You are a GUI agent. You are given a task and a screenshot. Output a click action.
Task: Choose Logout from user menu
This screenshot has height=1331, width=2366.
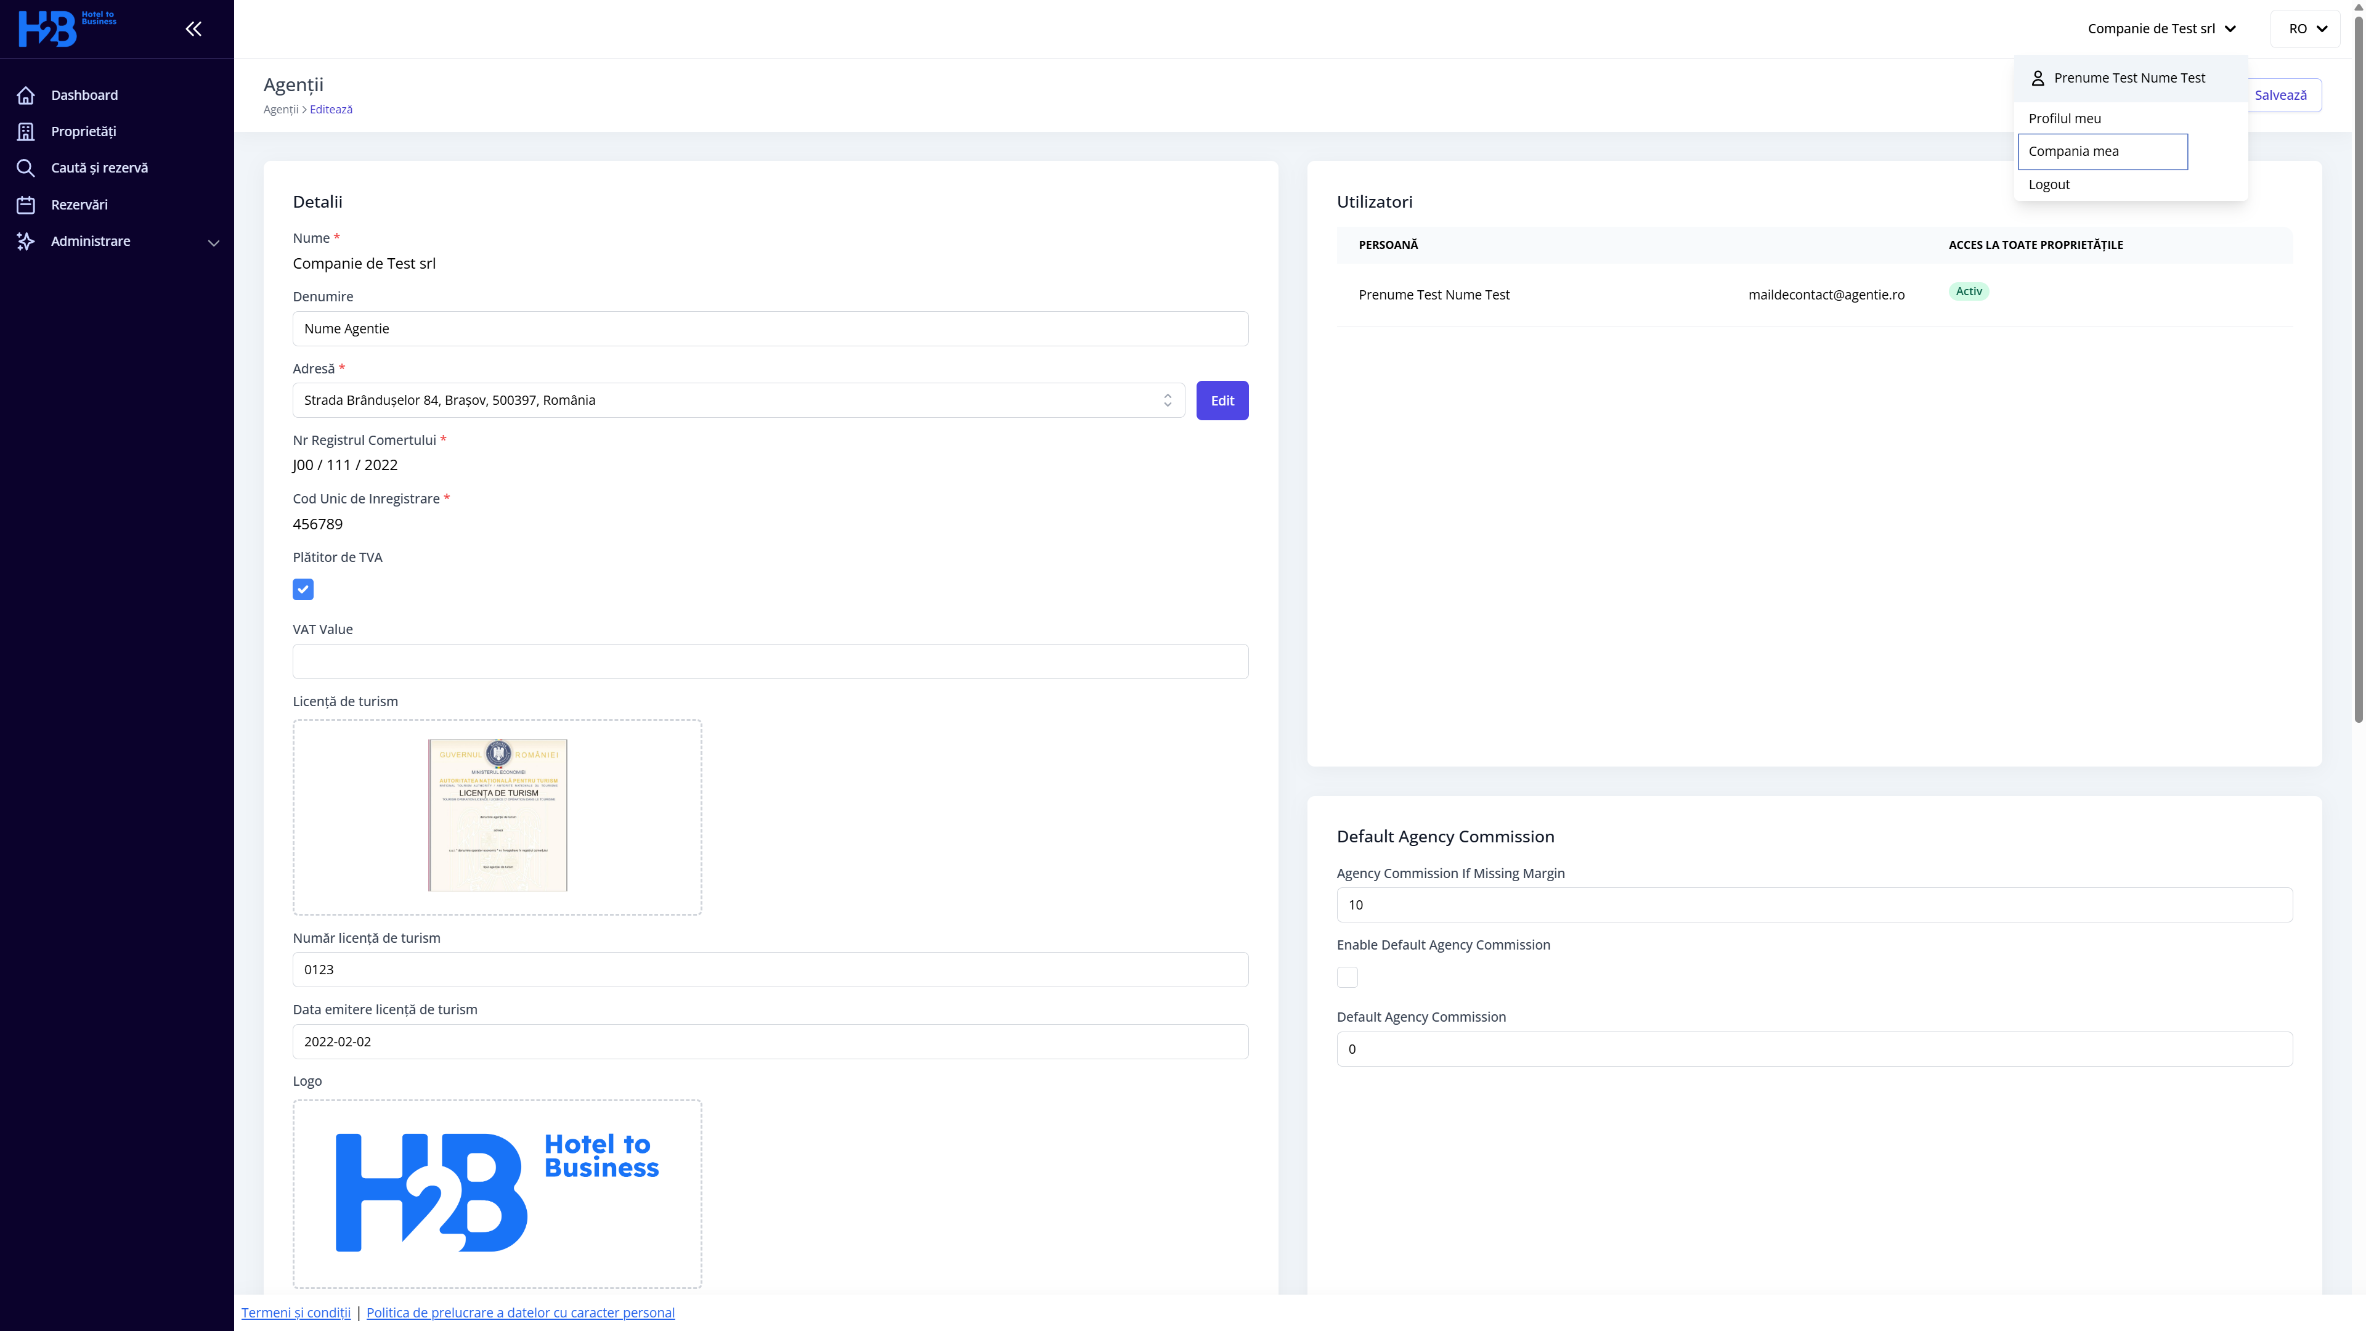pyautogui.click(x=2049, y=185)
